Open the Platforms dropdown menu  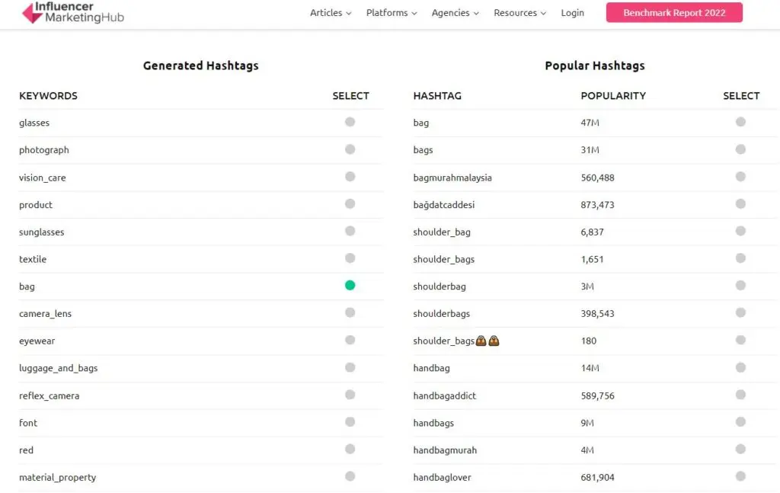pos(392,13)
